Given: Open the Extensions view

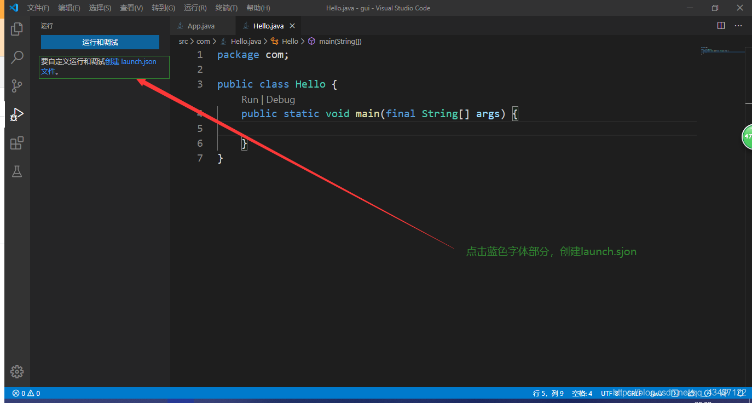Looking at the screenshot, I should click(17, 143).
